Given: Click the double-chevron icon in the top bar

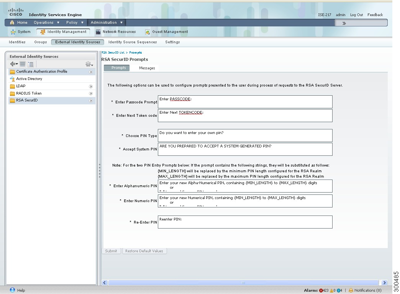Looking at the screenshot, I should point(344,23).
